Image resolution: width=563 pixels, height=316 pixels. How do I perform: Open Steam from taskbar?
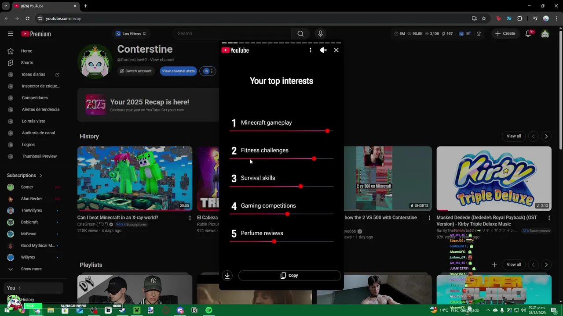click(x=122, y=310)
